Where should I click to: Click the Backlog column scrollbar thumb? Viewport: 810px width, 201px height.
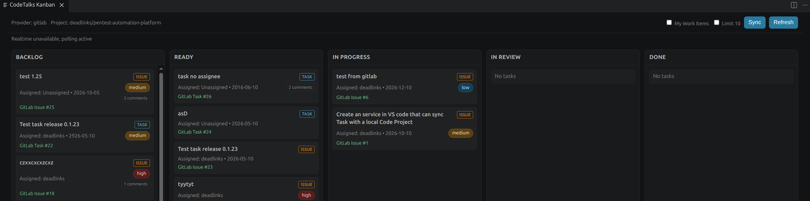pyautogui.click(x=161, y=137)
